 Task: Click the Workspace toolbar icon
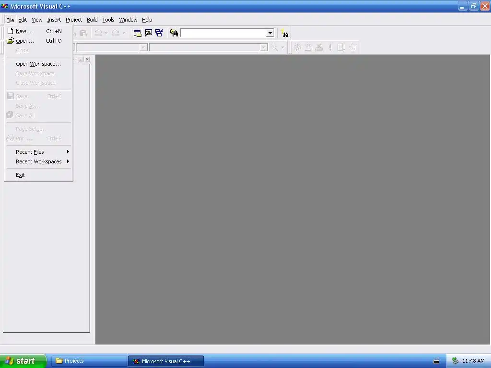click(x=137, y=33)
